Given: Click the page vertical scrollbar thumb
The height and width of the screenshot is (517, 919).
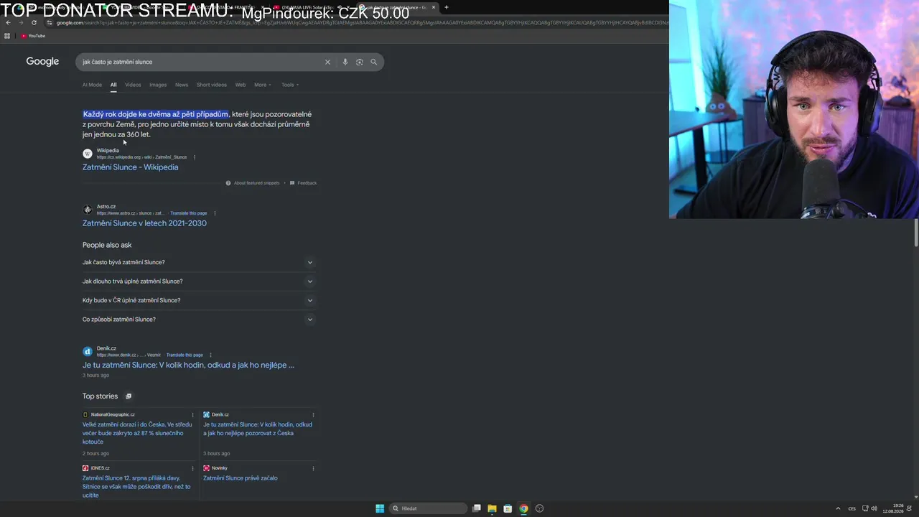Looking at the screenshot, I should 915,233.
